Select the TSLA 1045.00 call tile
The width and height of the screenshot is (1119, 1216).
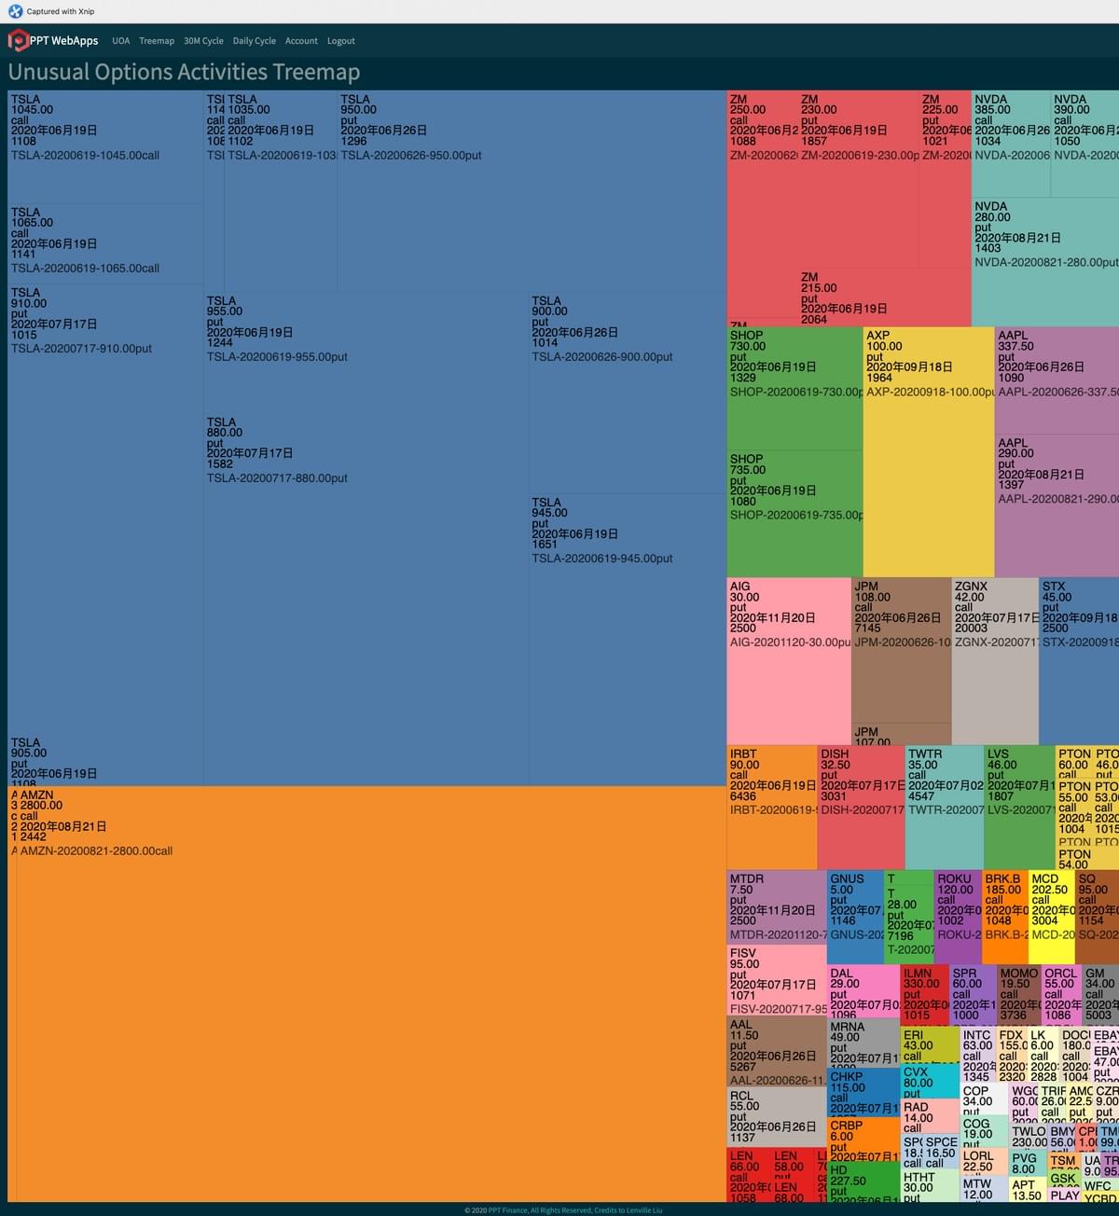105,147
